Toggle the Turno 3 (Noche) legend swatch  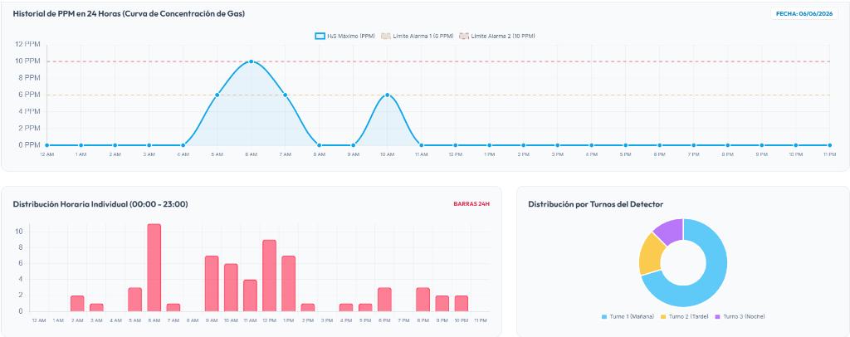click(x=718, y=316)
